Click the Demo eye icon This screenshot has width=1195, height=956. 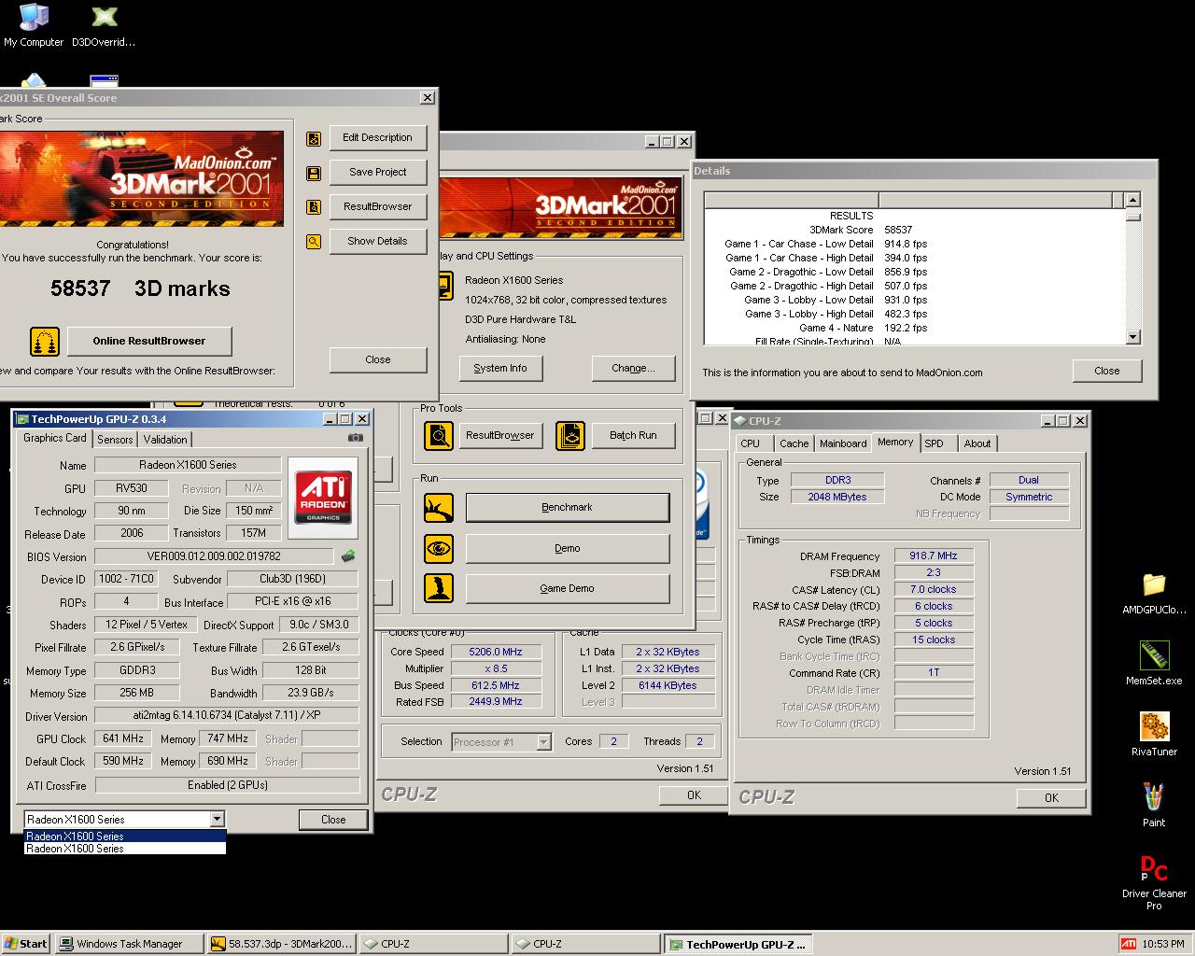coord(439,549)
